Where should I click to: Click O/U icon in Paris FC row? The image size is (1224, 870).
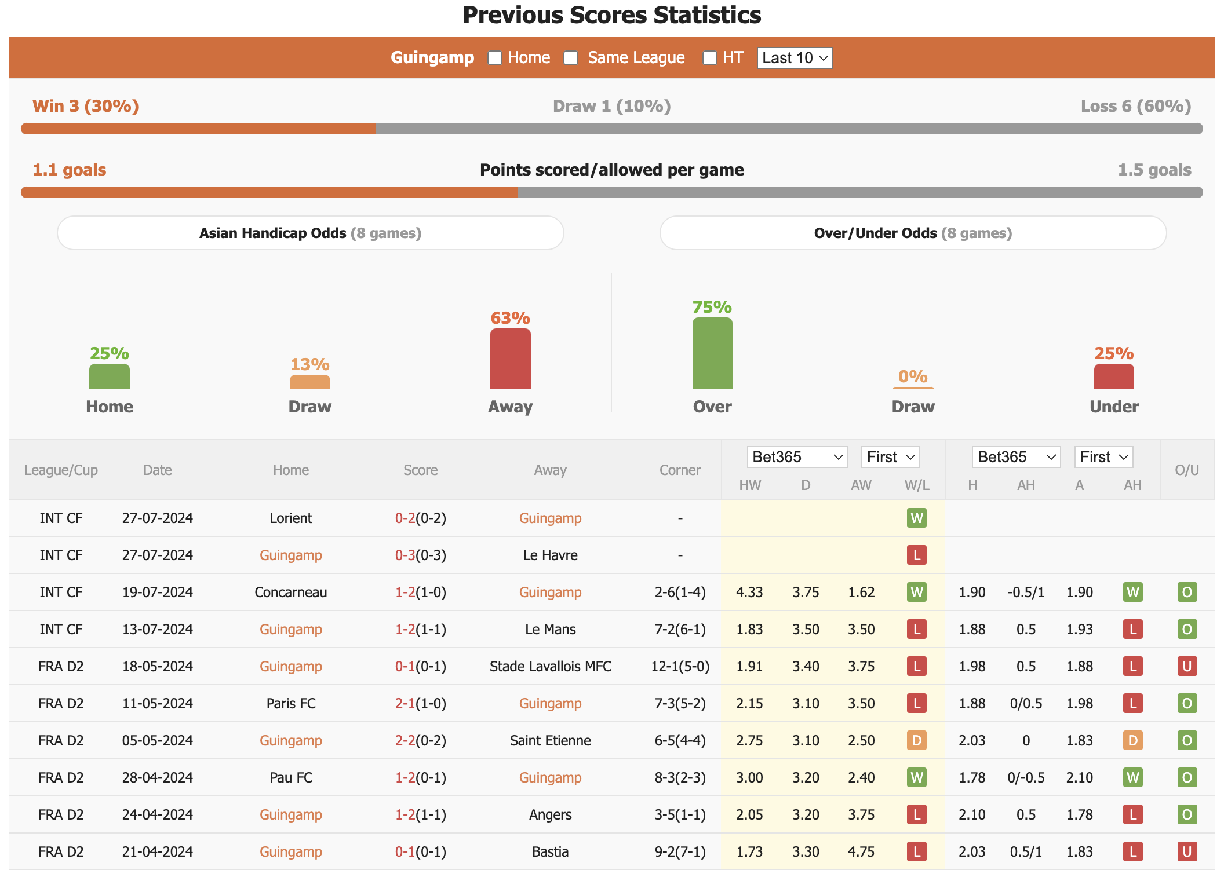tap(1187, 703)
